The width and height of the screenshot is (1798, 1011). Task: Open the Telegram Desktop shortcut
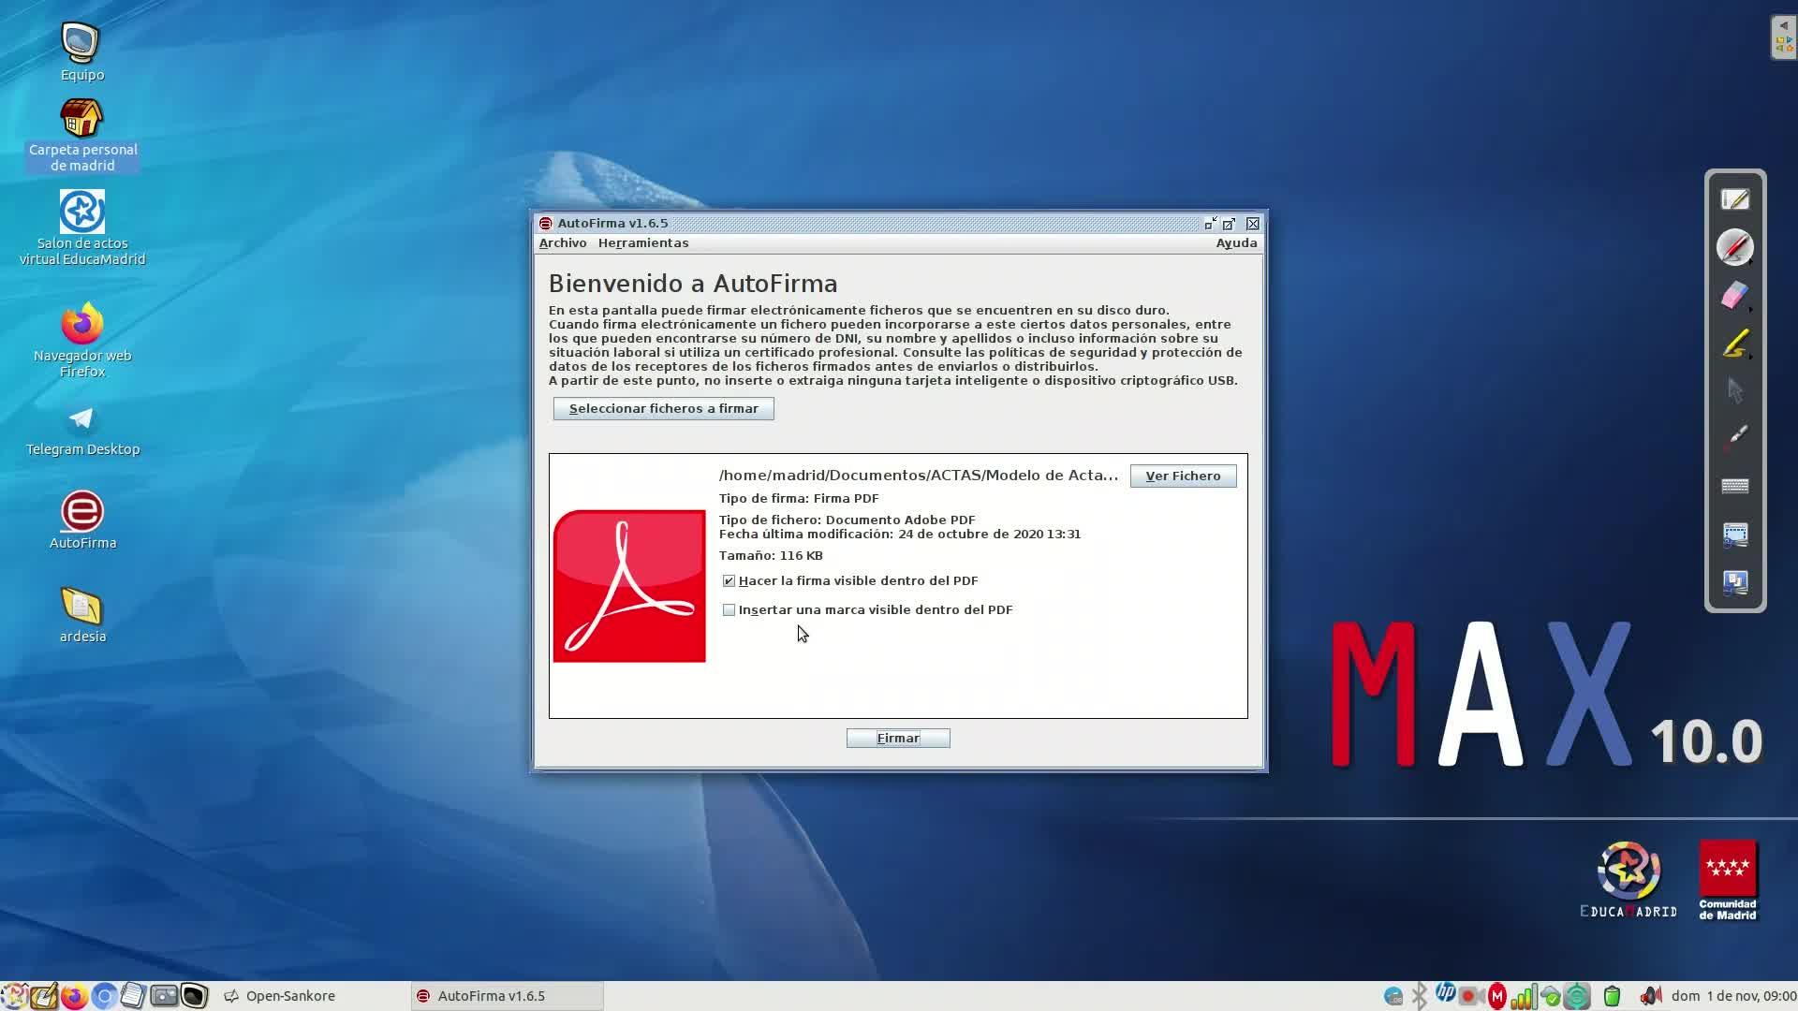coord(82,429)
